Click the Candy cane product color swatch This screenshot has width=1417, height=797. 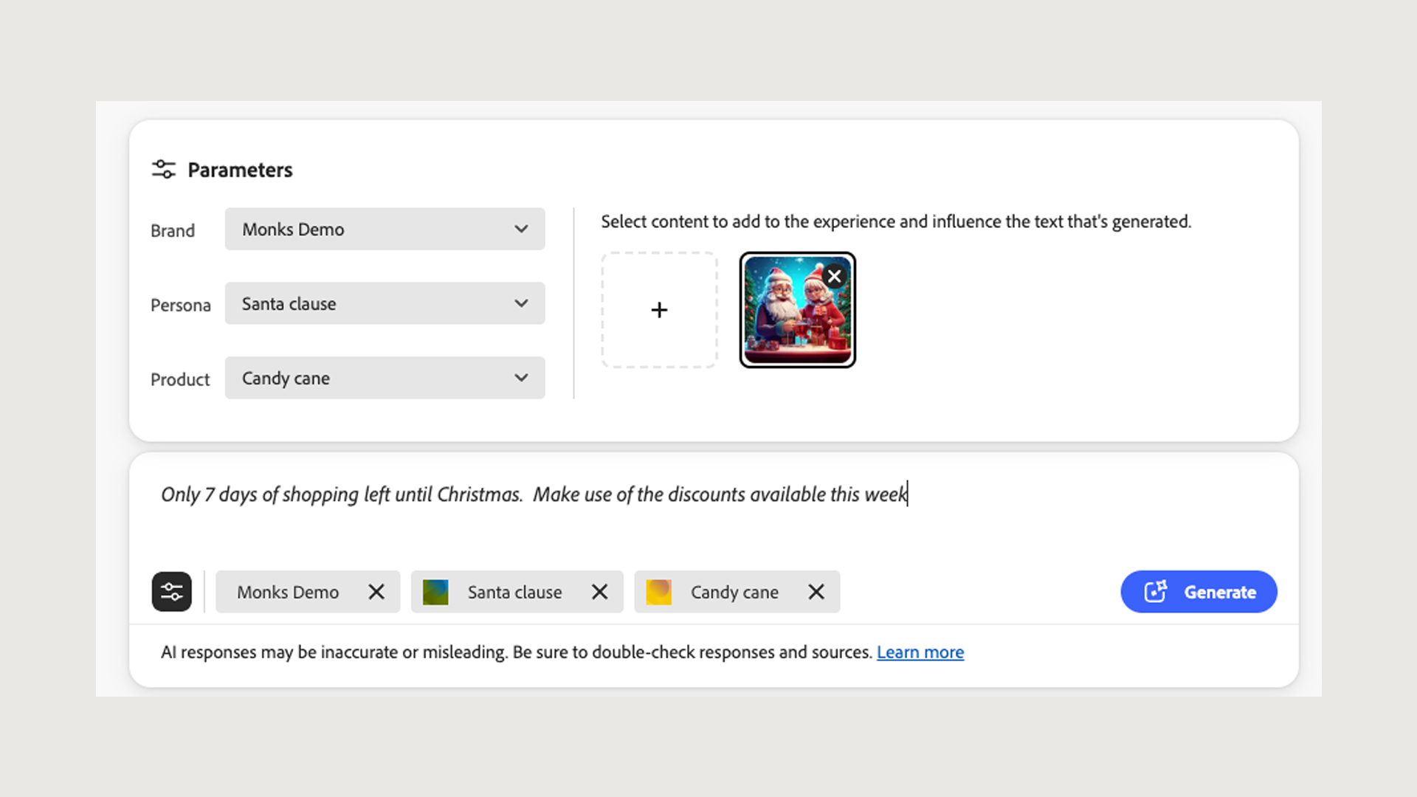(658, 592)
